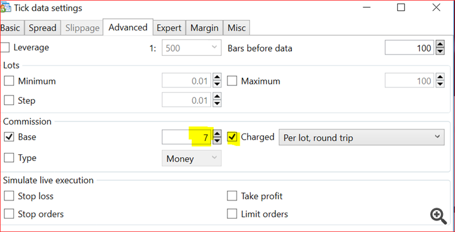
Task: Open the Money commission type dropdown
Action: pyautogui.click(x=192, y=159)
